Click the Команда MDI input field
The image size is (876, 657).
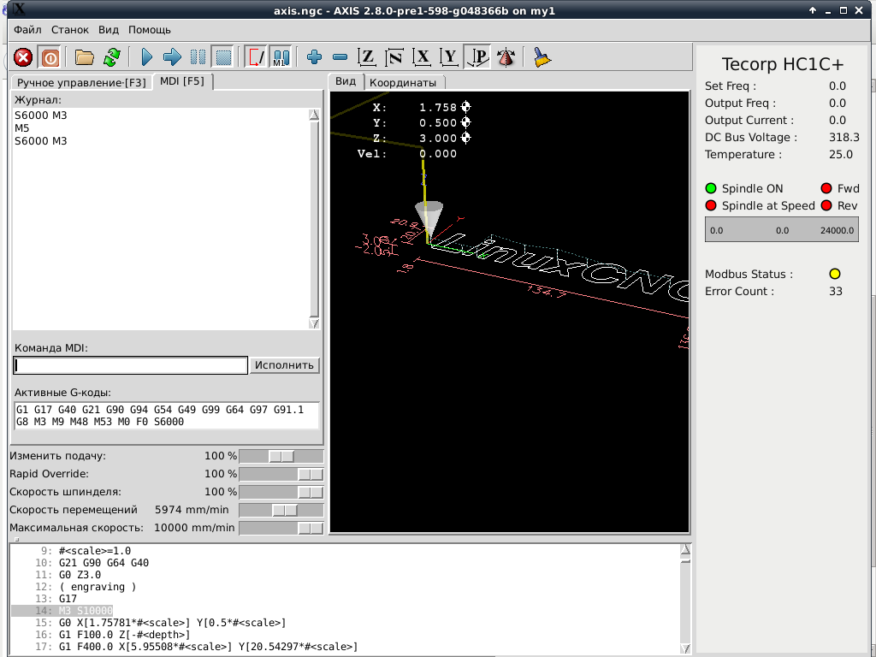pos(130,365)
